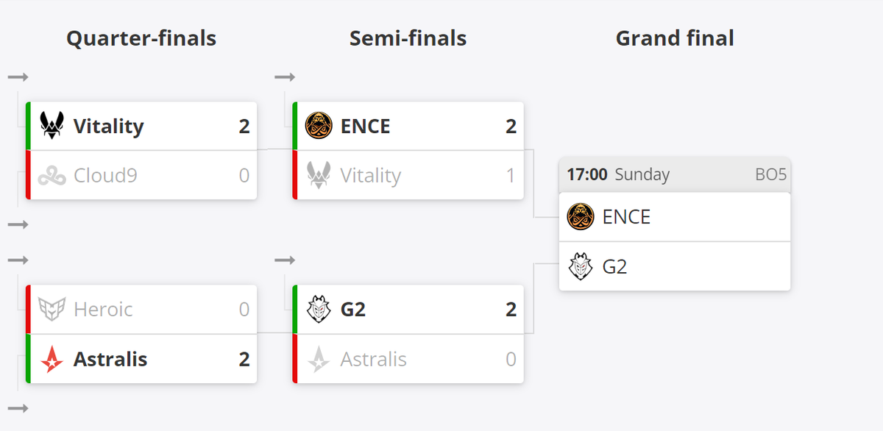
Task: Click the G2 logo in semi-finals
Action: point(319,309)
